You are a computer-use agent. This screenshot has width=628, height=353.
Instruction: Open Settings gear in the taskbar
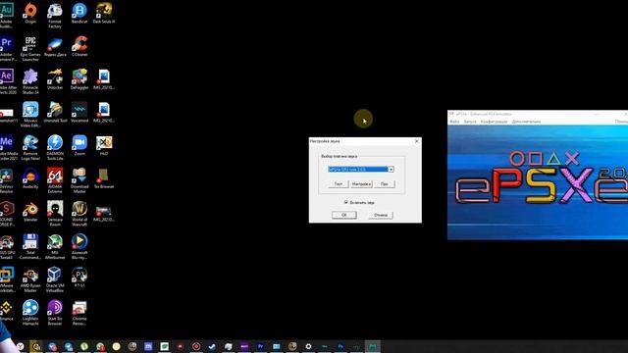(308, 346)
